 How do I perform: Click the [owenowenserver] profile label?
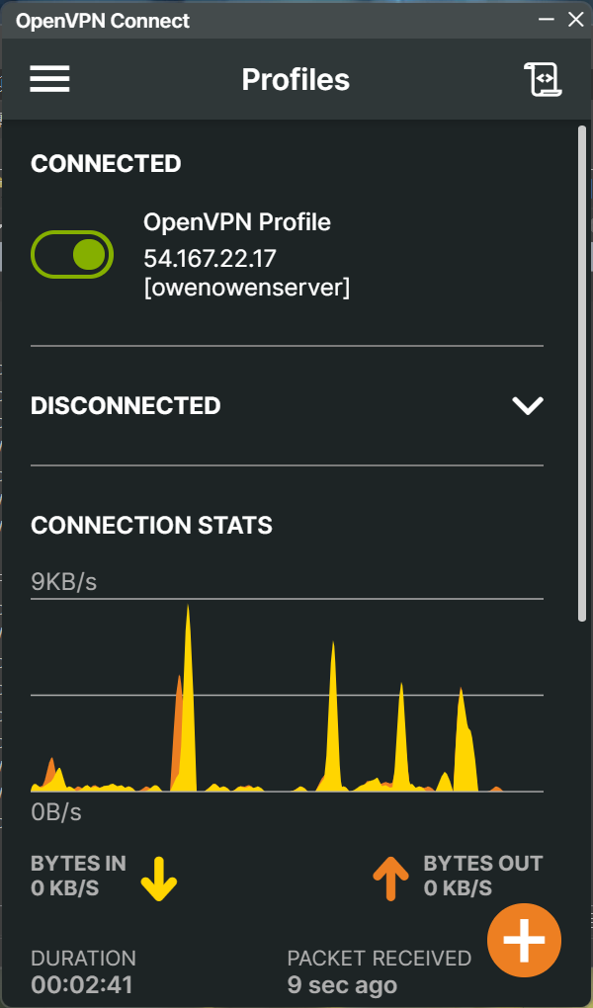[x=247, y=288]
